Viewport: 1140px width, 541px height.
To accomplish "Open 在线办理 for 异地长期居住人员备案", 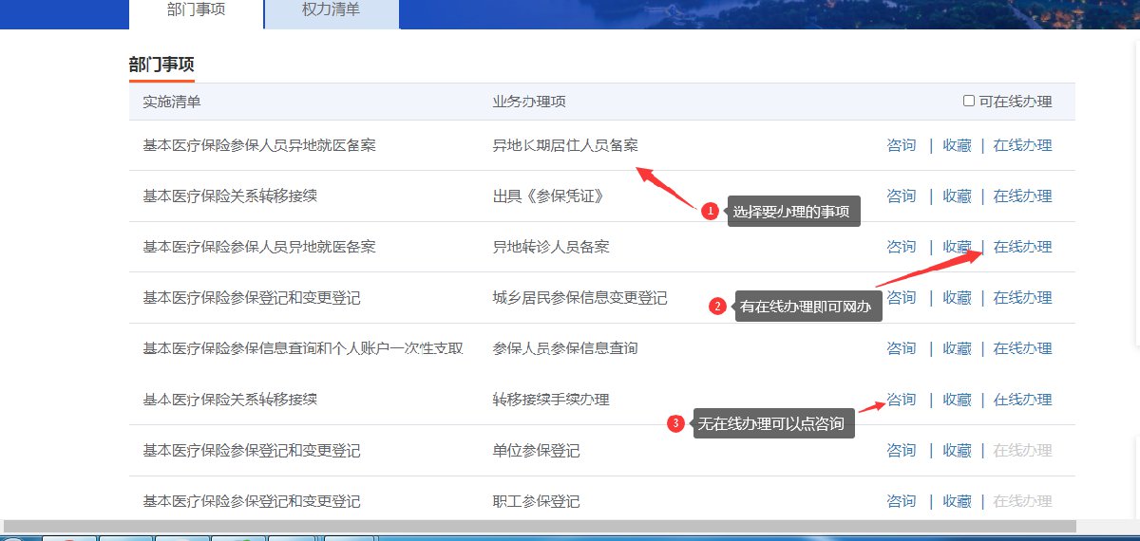I will (1022, 145).
